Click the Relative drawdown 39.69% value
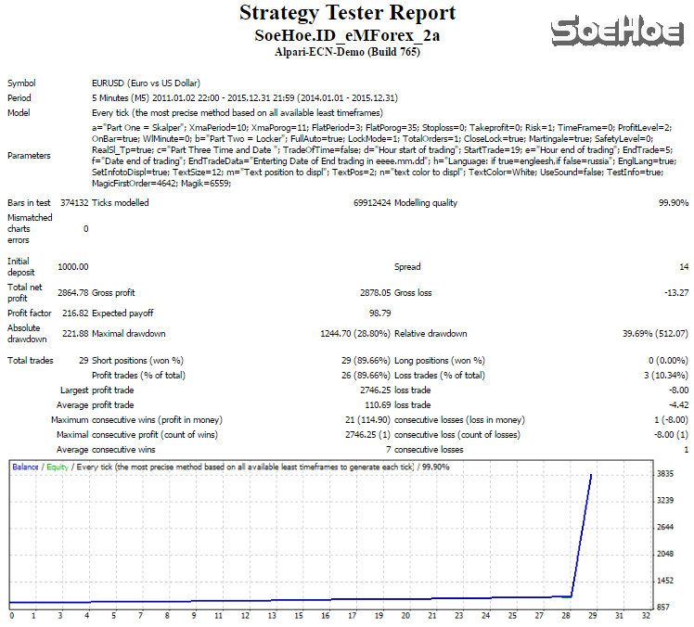Viewport: 694px width, 627px height. [655, 334]
